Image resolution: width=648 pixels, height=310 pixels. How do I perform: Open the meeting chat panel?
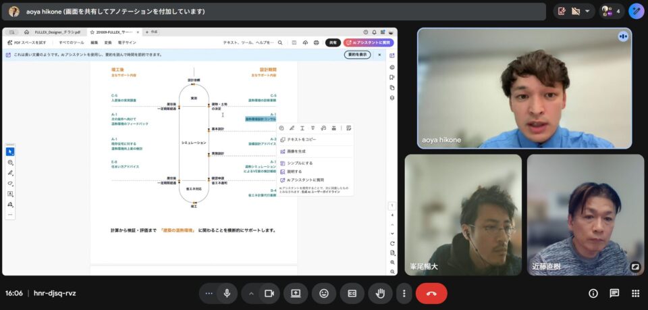point(614,293)
